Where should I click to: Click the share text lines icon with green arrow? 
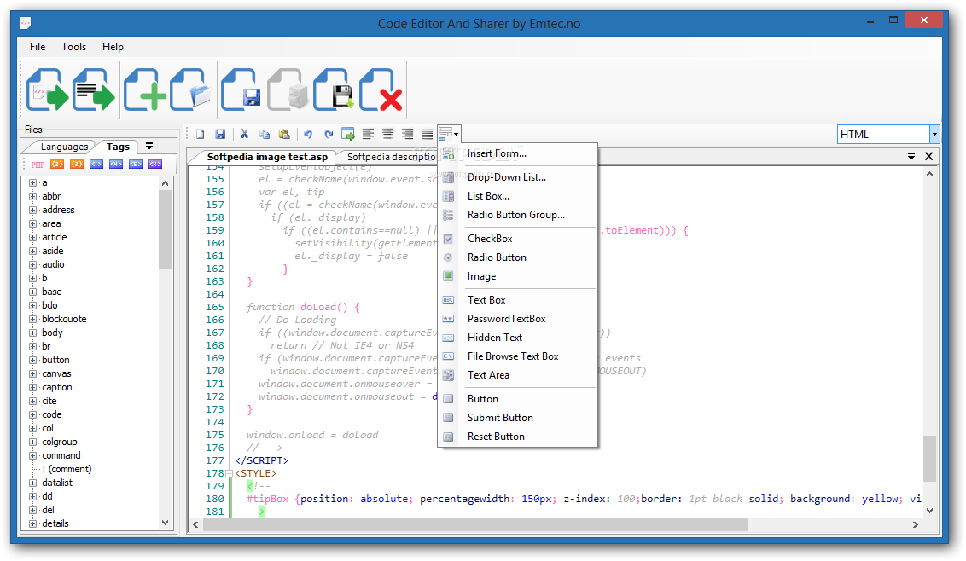(94, 90)
